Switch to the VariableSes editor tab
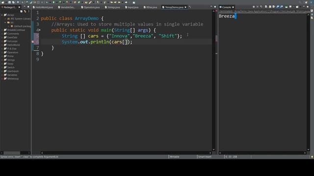 click(66, 7)
